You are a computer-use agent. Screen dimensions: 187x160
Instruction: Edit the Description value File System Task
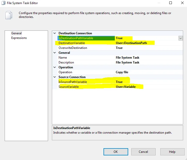coord(127,62)
